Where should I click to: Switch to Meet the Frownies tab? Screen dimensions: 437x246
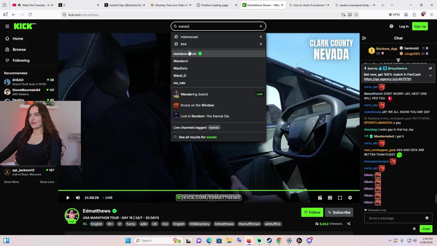tap(32, 5)
